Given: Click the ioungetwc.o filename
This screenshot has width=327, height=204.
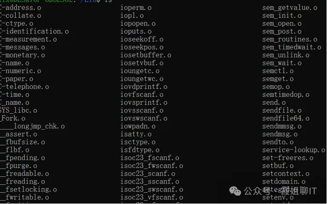Looking at the screenshot, I should click(x=142, y=79).
